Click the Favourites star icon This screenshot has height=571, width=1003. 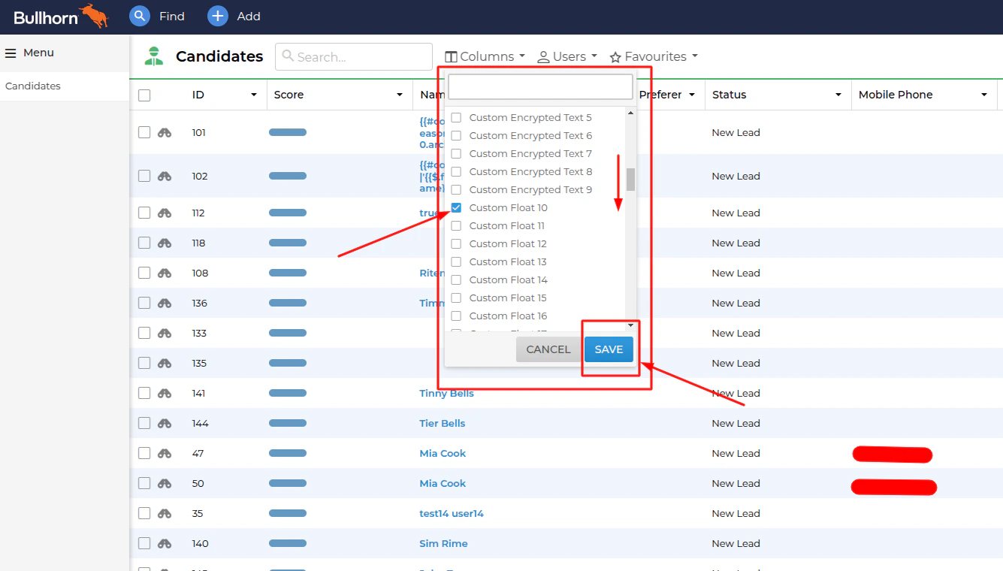tap(615, 56)
